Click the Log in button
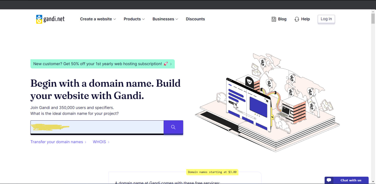Screen dimensions: 376x184 (x=326, y=19)
